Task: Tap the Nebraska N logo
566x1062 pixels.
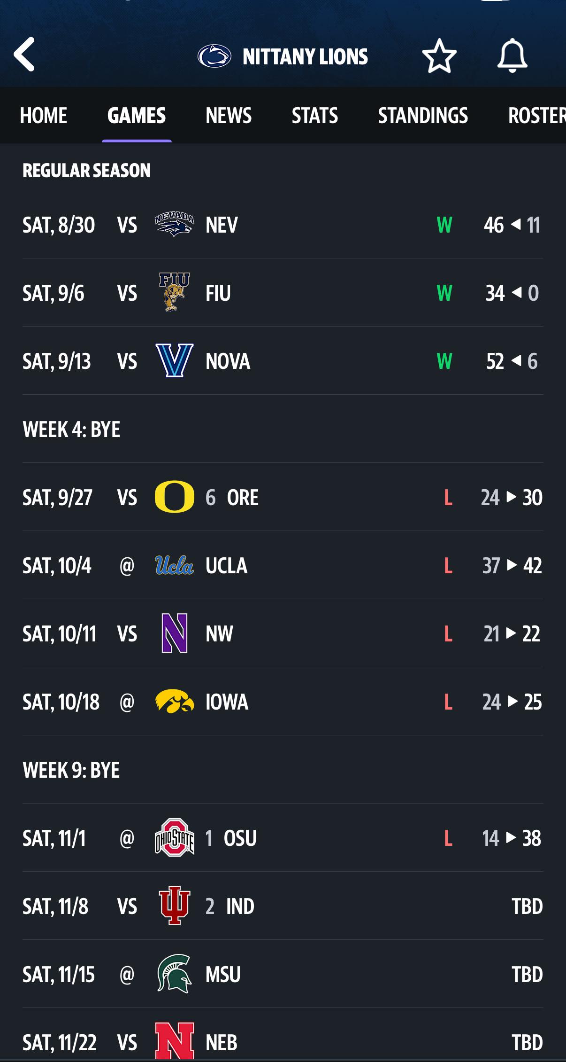Action: click(x=174, y=1040)
